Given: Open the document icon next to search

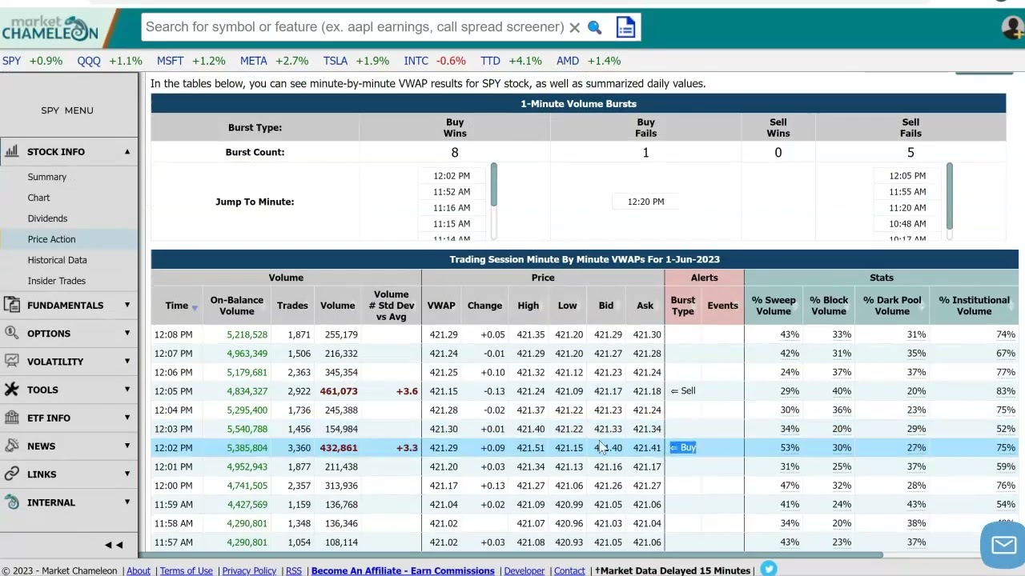Looking at the screenshot, I should pyautogui.click(x=625, y=27).
